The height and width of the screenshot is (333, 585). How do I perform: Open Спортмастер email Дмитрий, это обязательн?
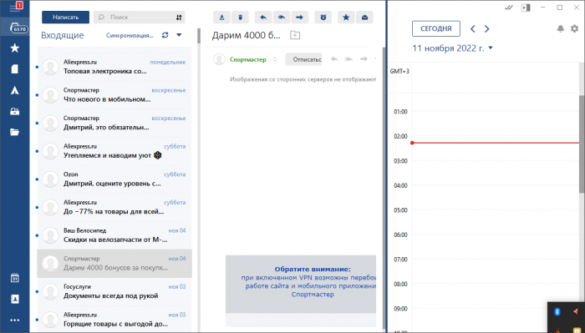[x=114, y=123]
